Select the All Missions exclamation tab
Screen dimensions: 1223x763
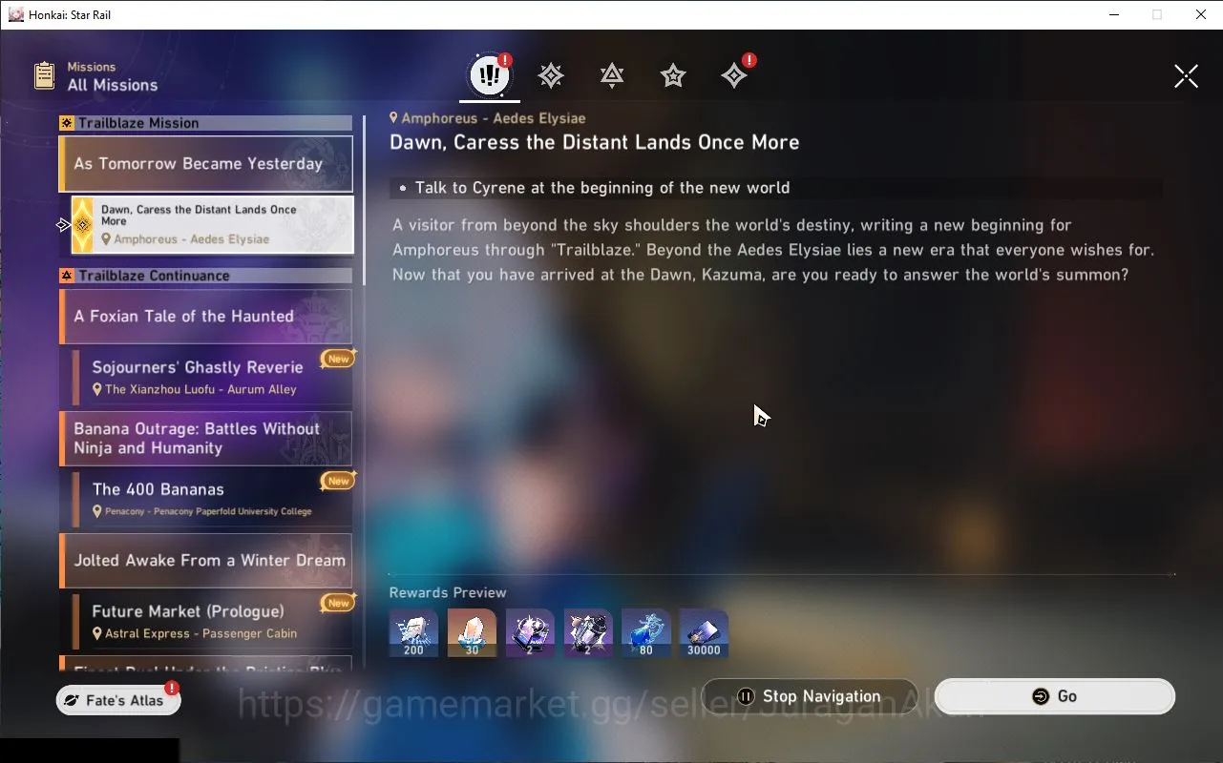[x=490, y=75]
